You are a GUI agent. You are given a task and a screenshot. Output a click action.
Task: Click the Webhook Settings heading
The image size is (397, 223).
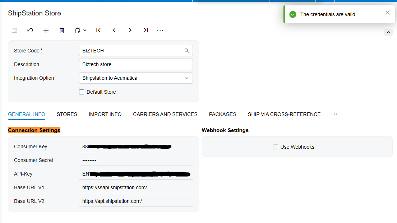coord(225,130)
